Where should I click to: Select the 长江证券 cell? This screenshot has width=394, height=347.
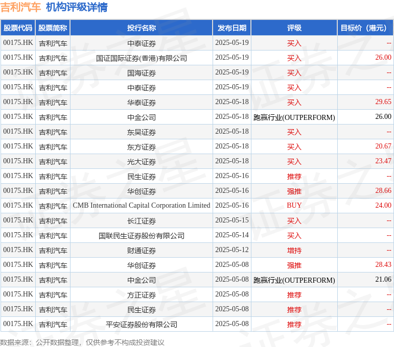tap(142, 221)
